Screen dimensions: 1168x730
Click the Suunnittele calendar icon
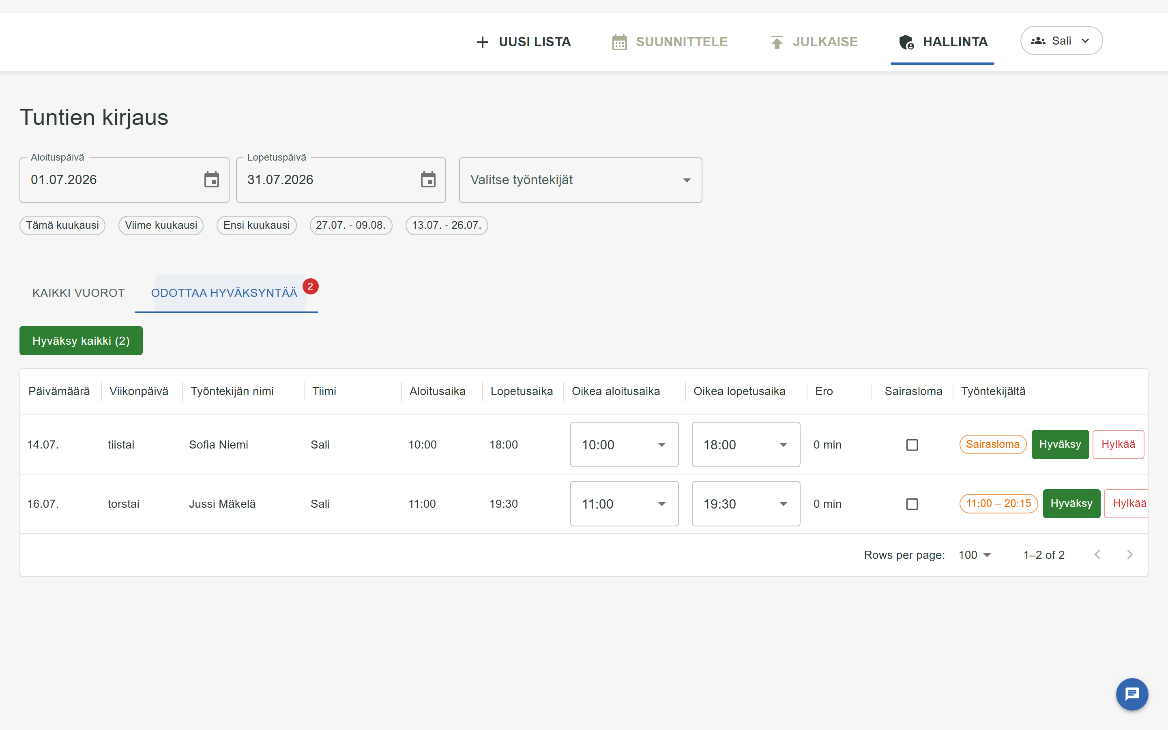click(x=619, y=42)
